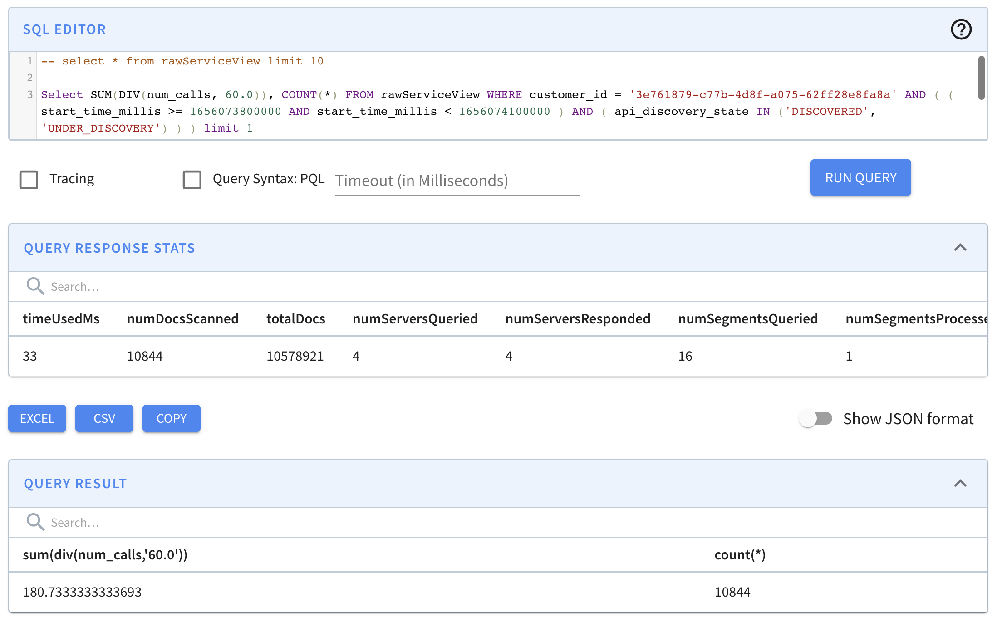The image size is (1002, 627).
Task: Click the SQL editor vertical scrollbar
Action: (981, 77)
